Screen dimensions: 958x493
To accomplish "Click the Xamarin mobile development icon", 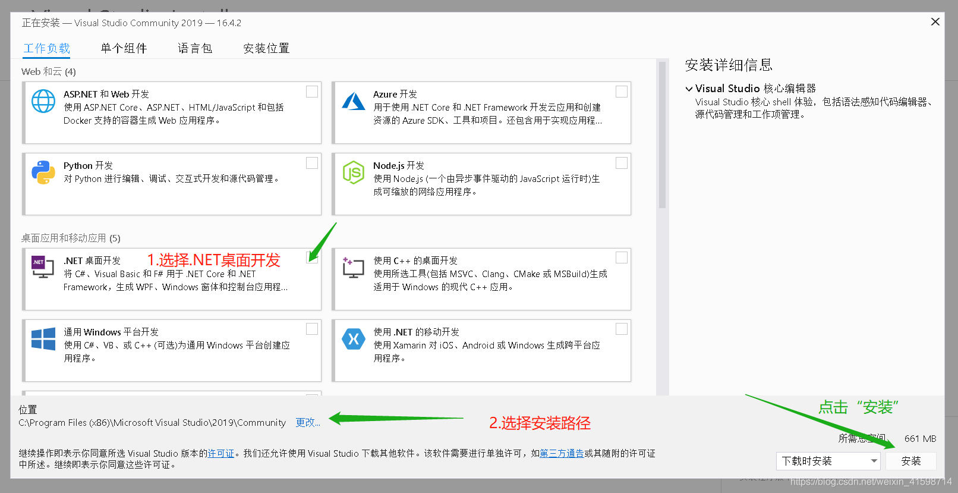I will point(354,339).
